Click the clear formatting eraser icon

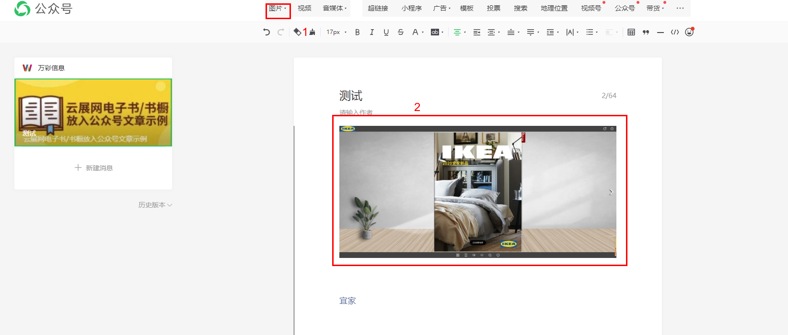[297, 32]
